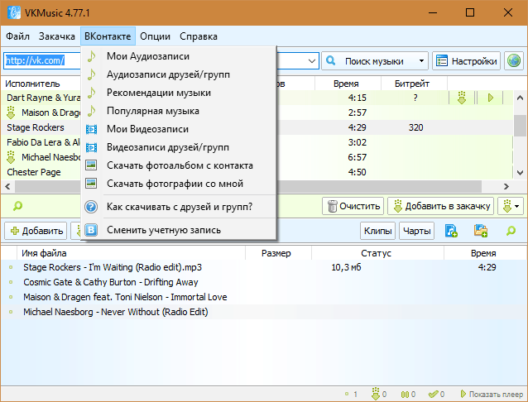Image resolution: width=528 pixels, height=402 pixels.
Task: Sort by Имя файла column header
Action: (x=132, y=253)
